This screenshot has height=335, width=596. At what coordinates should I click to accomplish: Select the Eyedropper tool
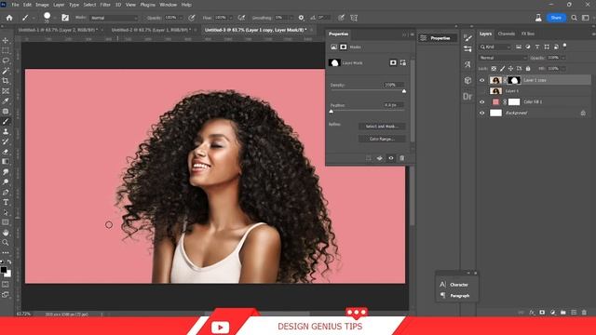click(x=6, y=101)
